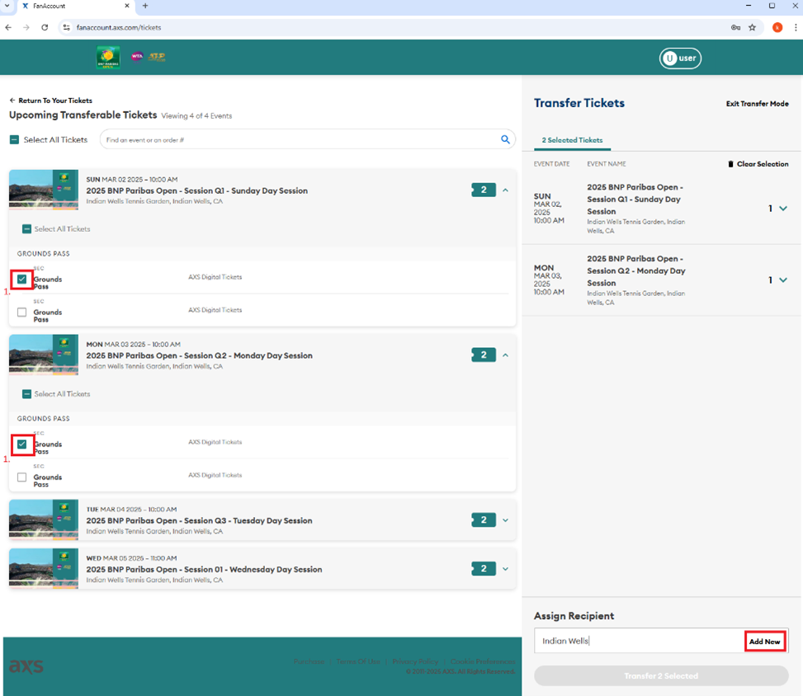Click the browser address bar URL
The image size is (803, 696).
point(119,28)
